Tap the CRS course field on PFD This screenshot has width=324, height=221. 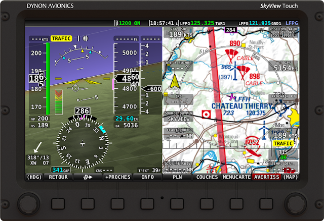coord(104,171)
